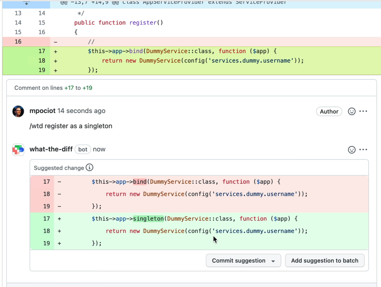Click new line number 14 in the diff
This screenshot has width=381, height=287.
tap(42, 13)
